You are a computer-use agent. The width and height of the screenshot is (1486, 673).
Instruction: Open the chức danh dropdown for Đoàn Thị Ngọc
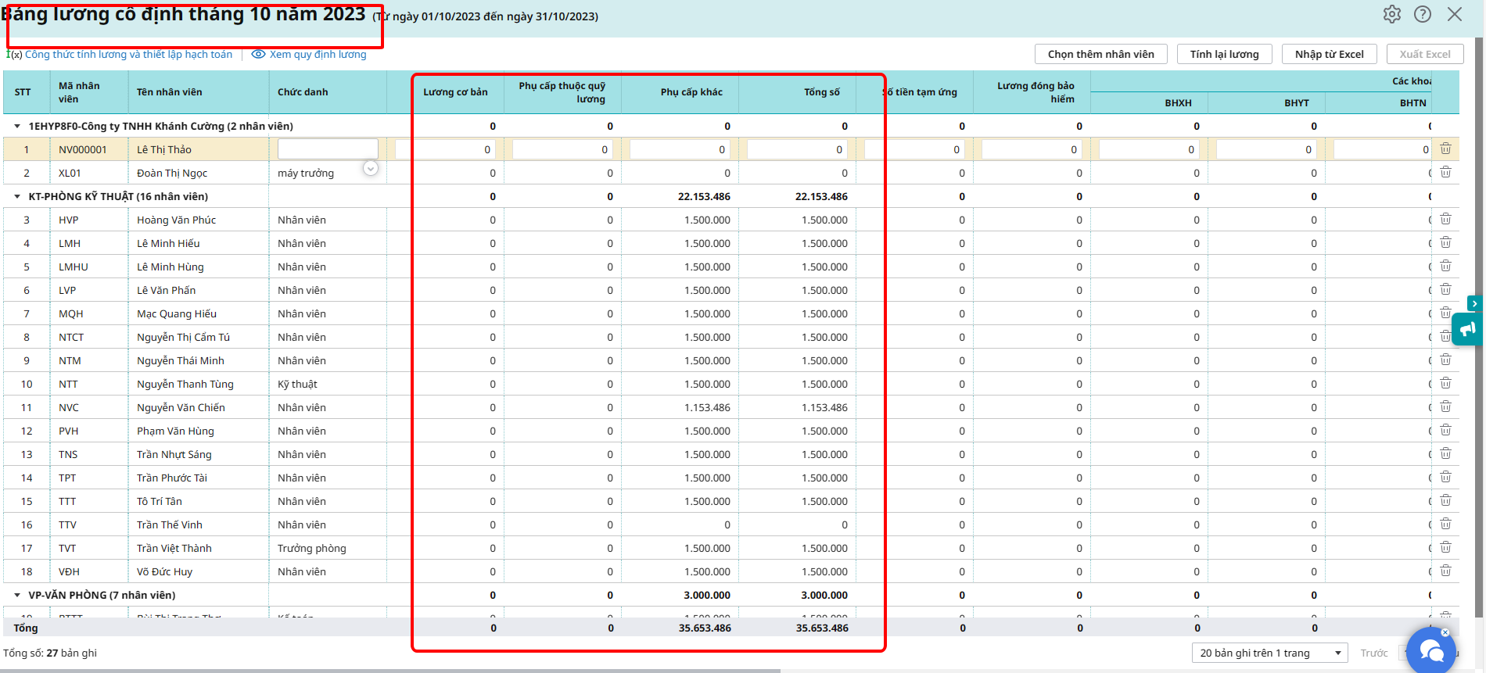point(371,168)
